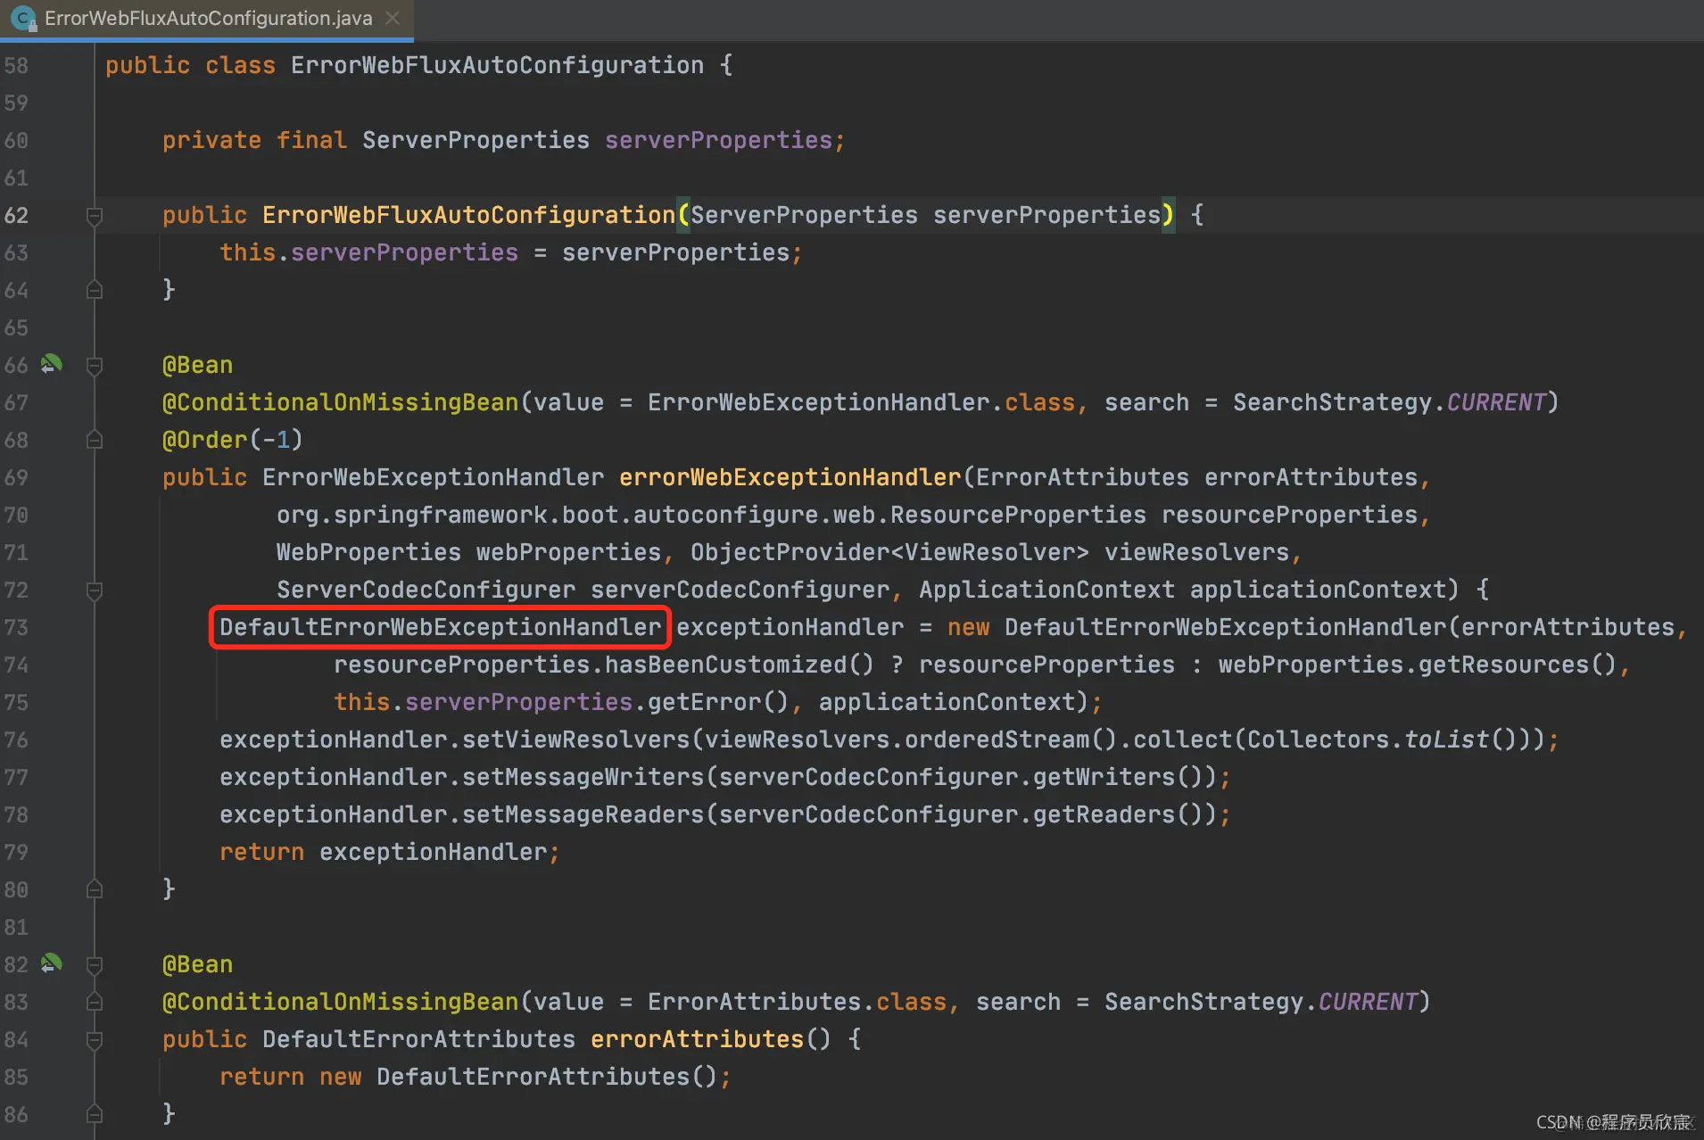Click return exceptionHandler on line 79
This screenshot has height=1140, width=1704.
tap(383, 852)
